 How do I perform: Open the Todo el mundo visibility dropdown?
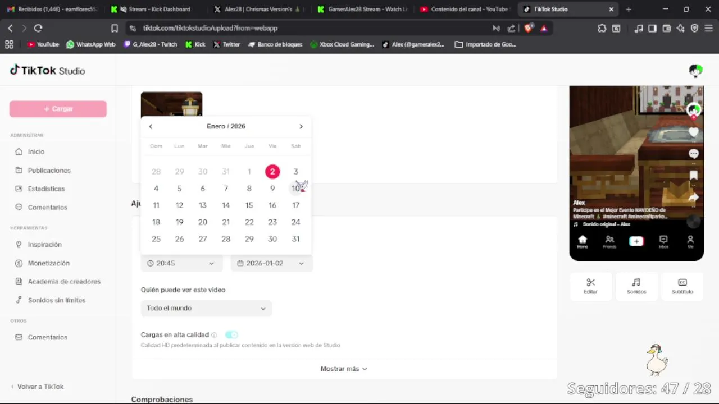tap(206, 308)
